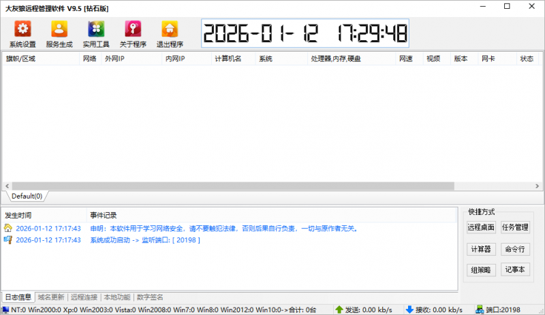Open 命令行 shortcut button
The height and width of the screenshot is (315, 545).
[515, 249]
